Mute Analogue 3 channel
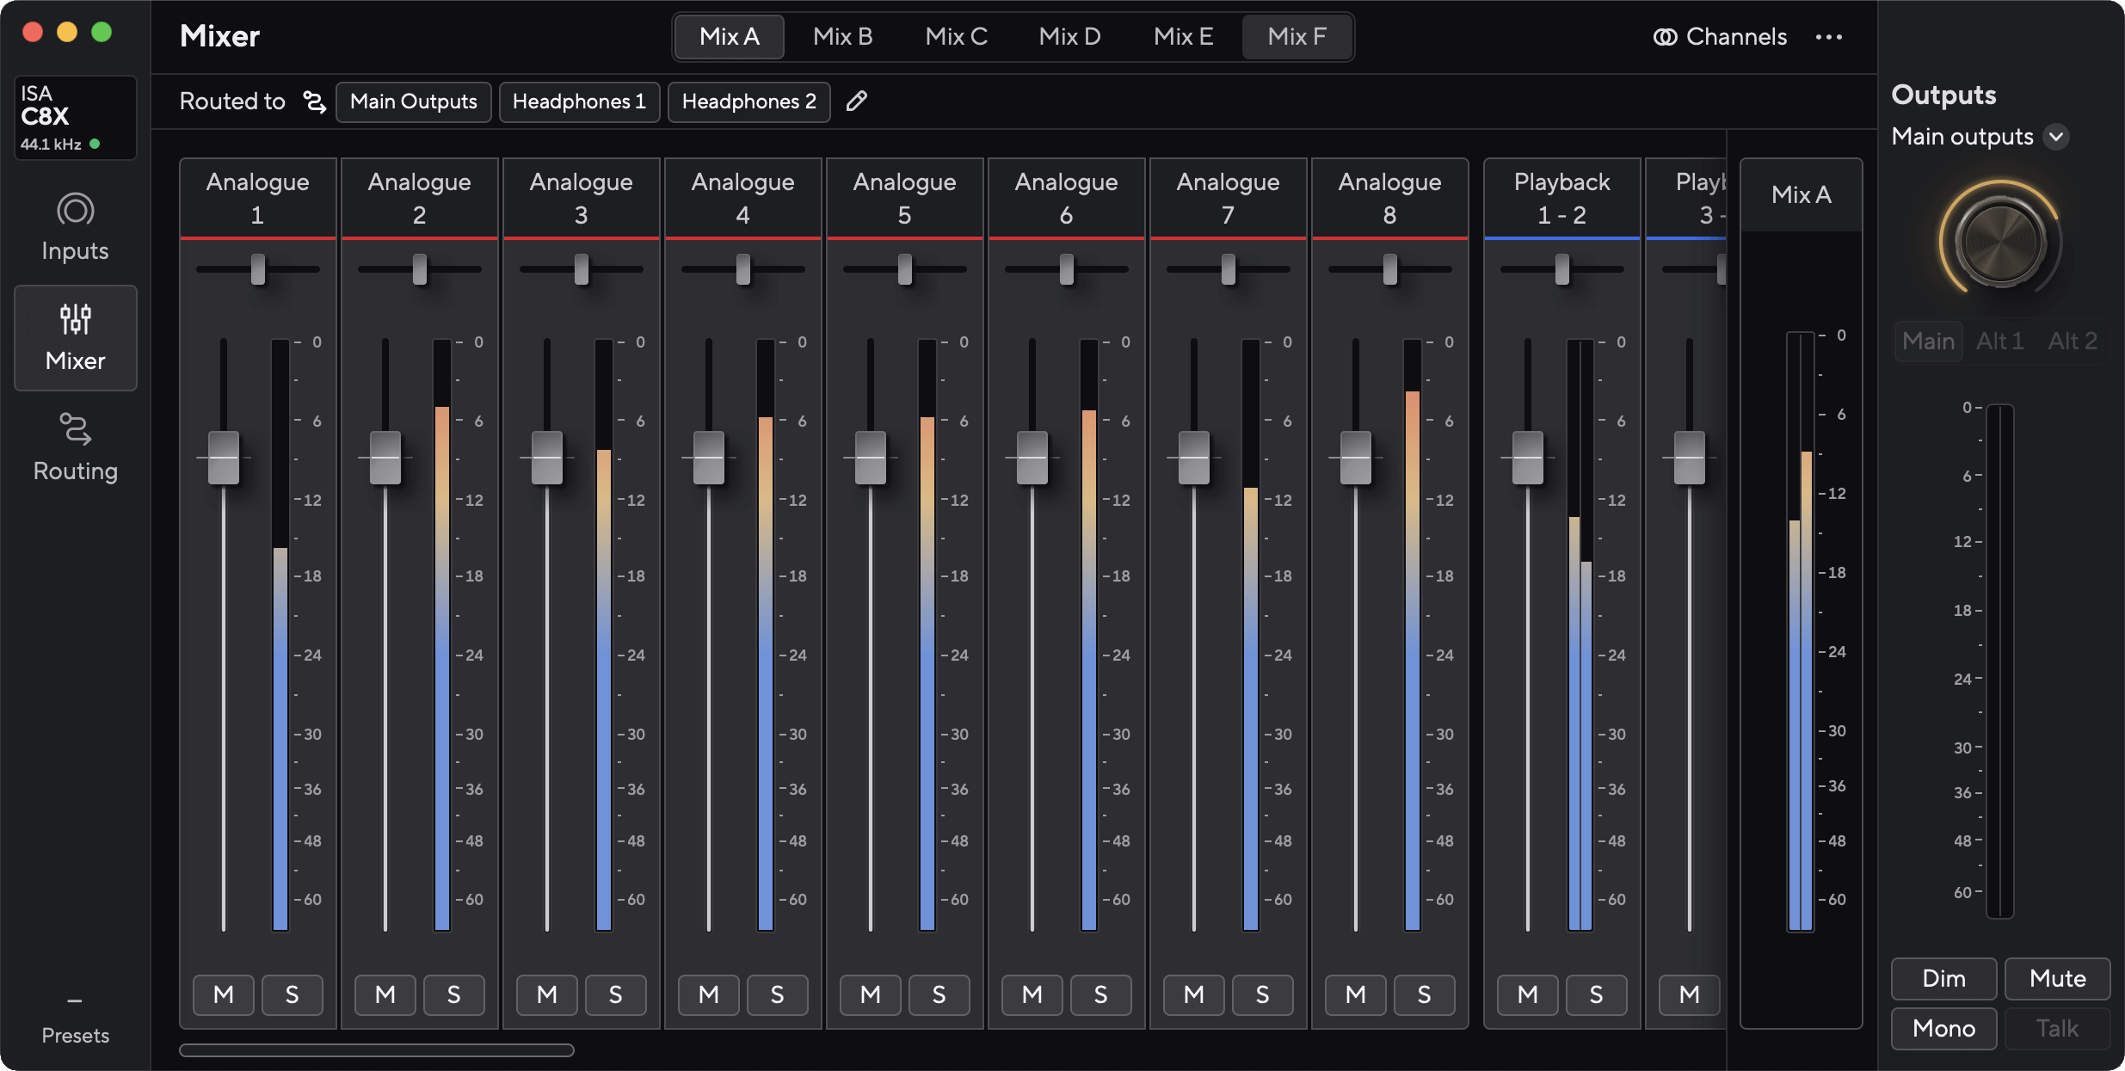 pos(547,995)
